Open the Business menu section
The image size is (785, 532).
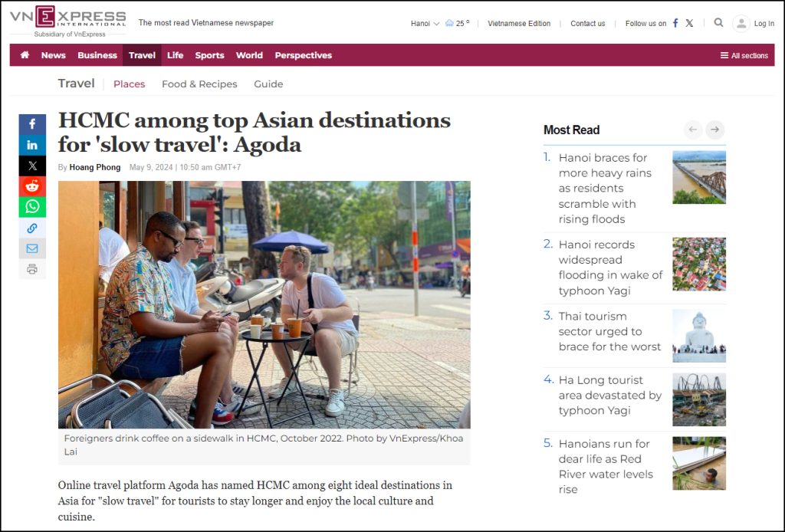pyautogui.click(x=97, y=55)
